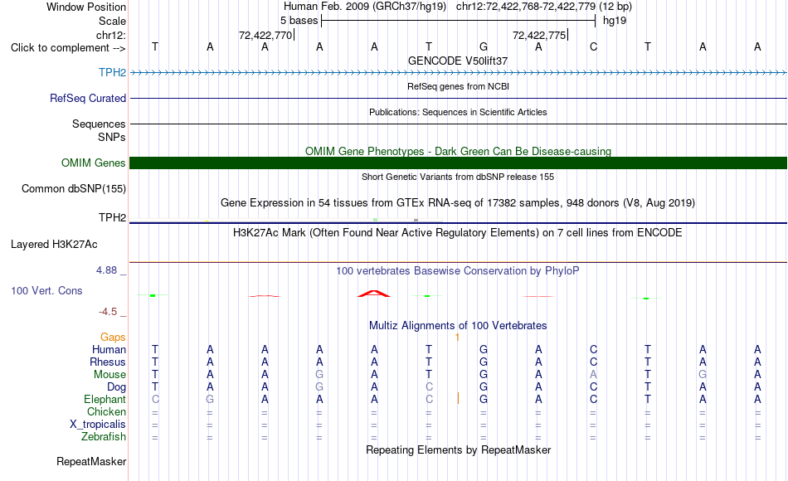Click the C base in the Rhesus alignment row
The height and width of the screenshot is (481, 788).
(593, 362)
